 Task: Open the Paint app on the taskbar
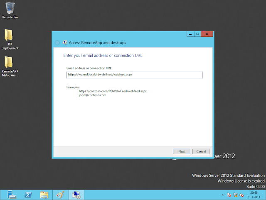pos(61,194)
